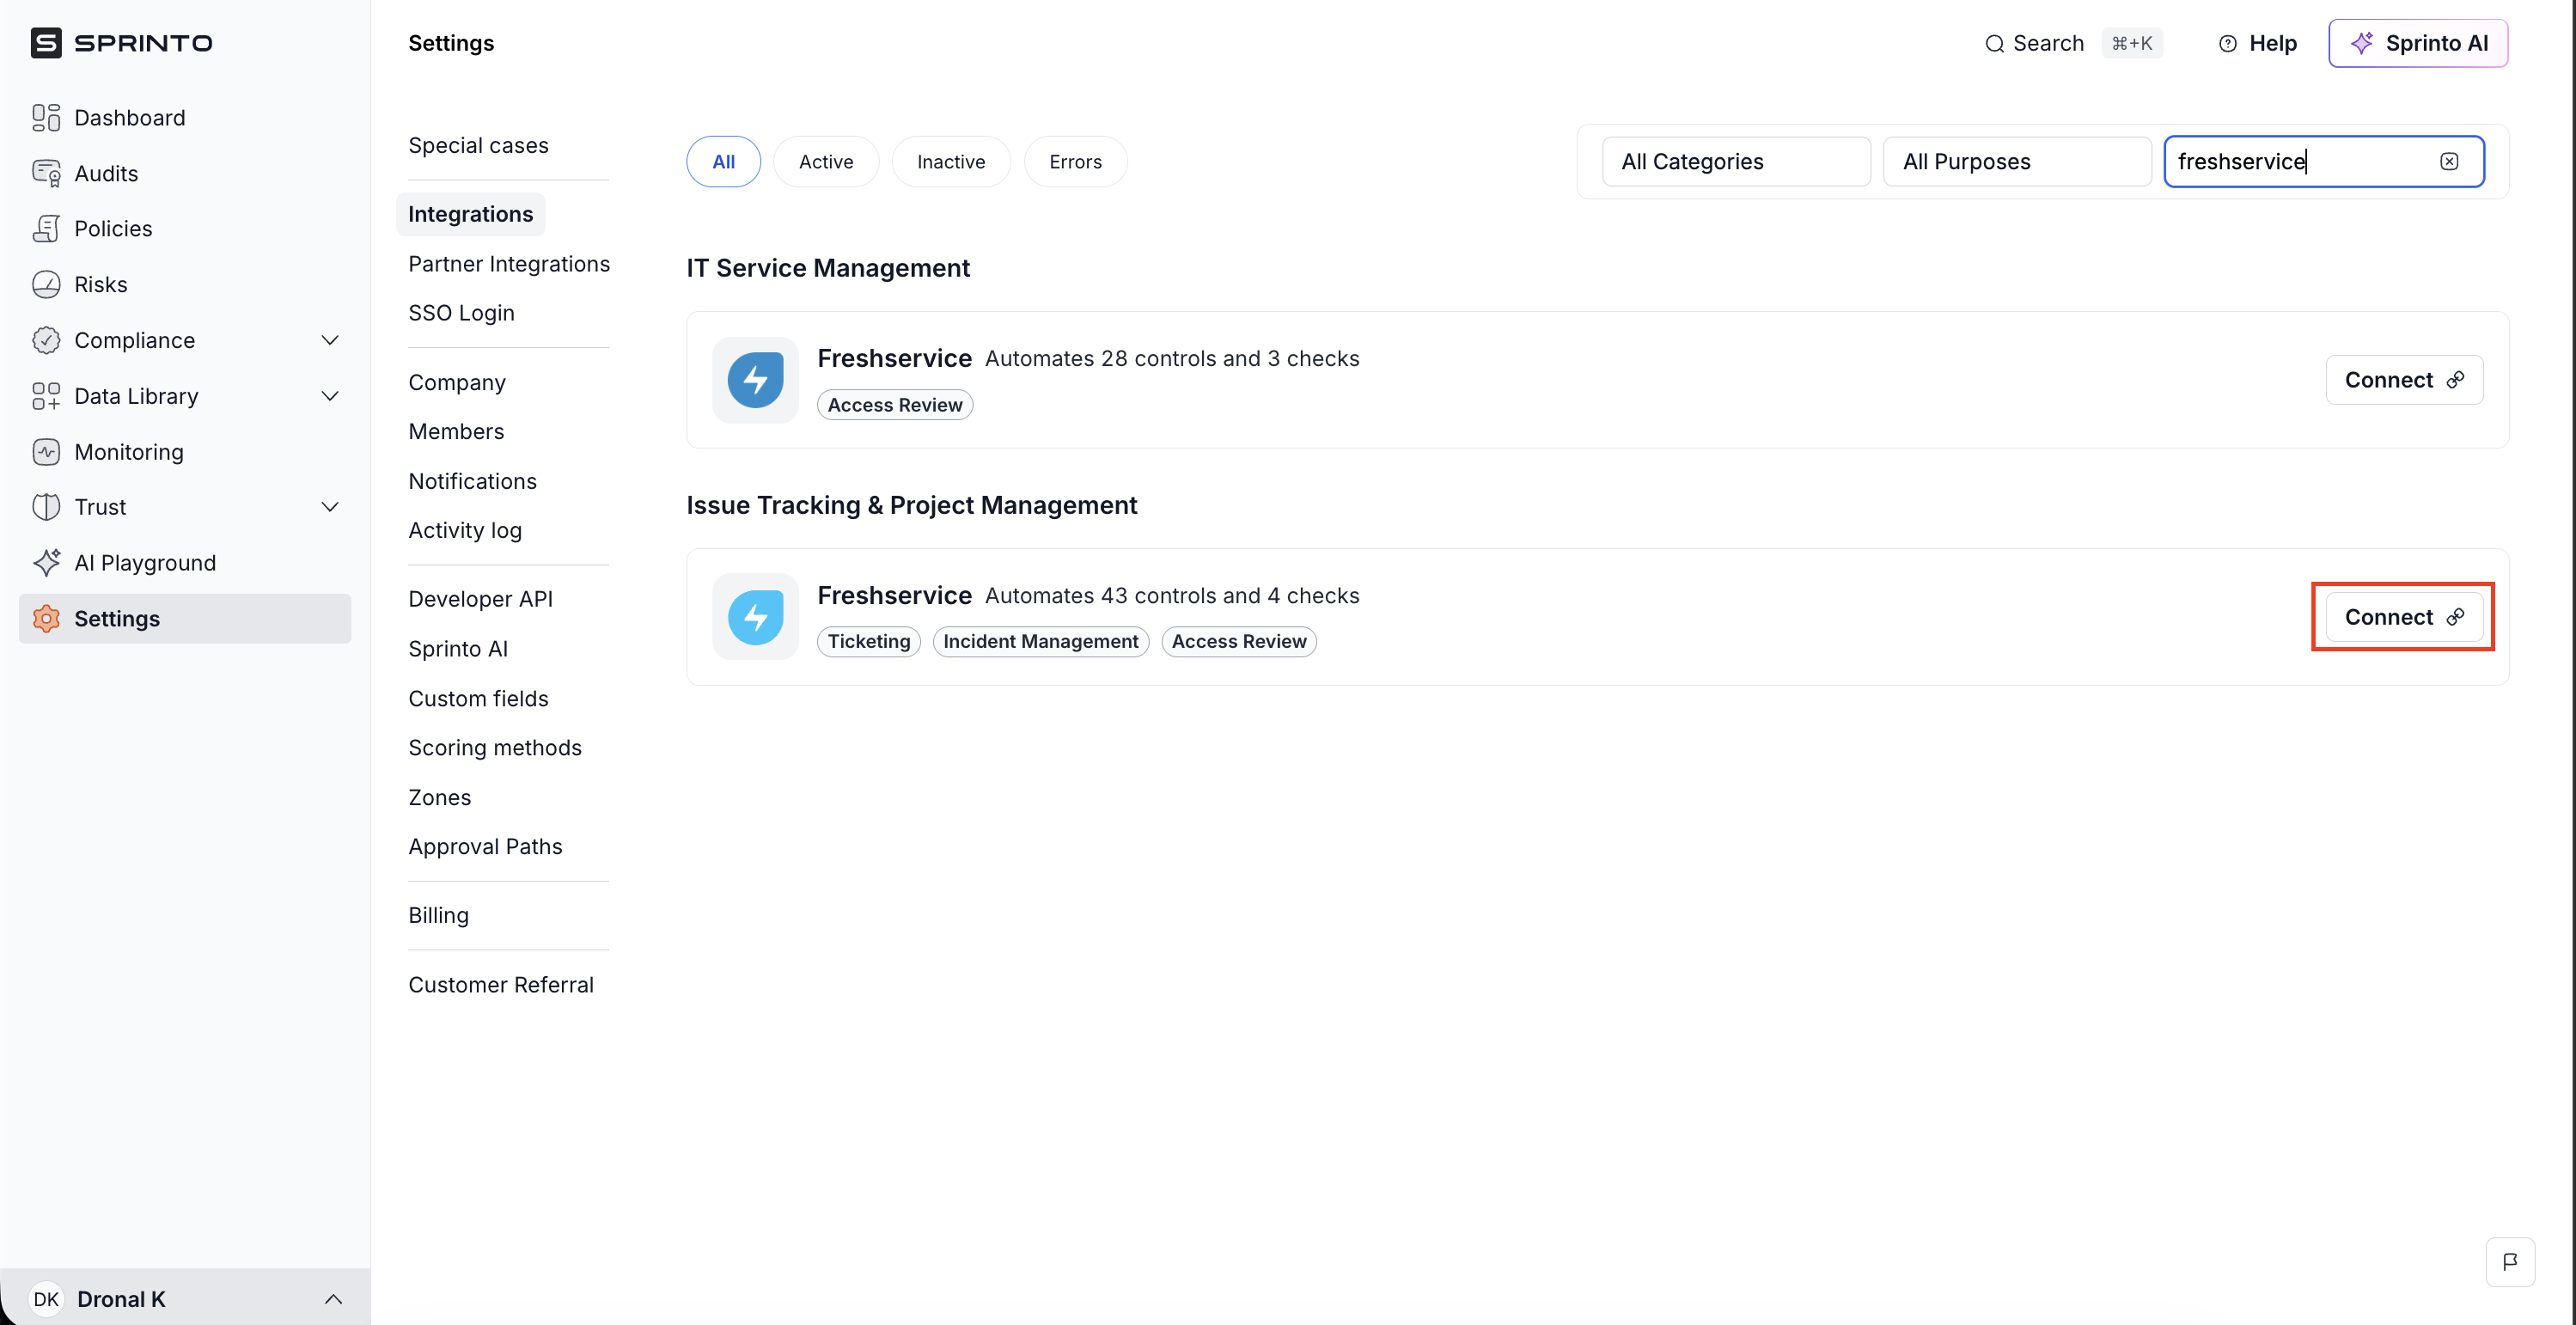The width and height of the screenshot is (2576, 1325).
Task: Click the flag feedback icon
Action: [2509, 1262]
